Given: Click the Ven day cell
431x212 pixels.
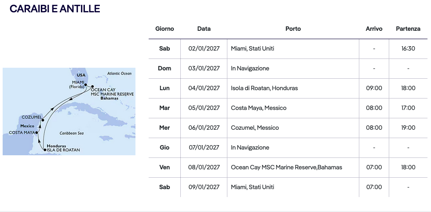Looking at the screenshot, I should tap(164, 168).
